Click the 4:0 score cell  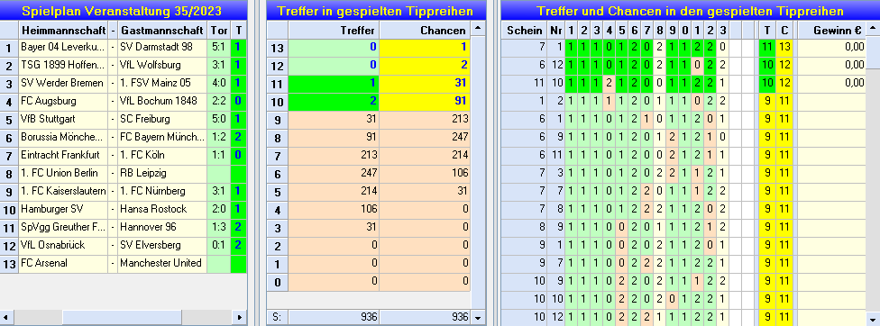218,84
